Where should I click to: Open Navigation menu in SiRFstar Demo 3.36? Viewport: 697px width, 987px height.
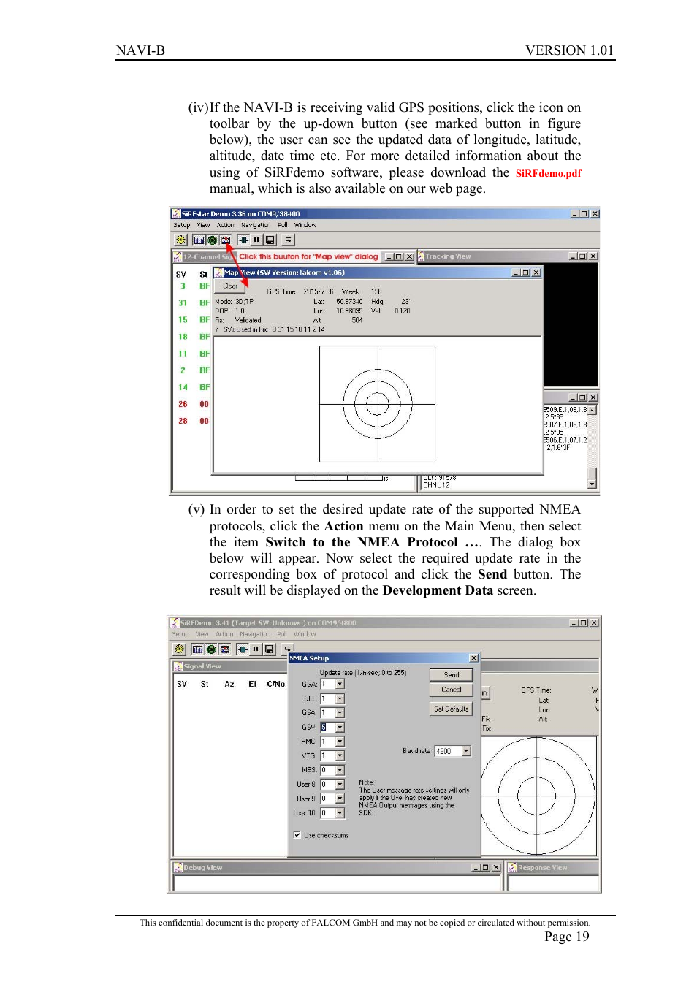pos(256,225)
